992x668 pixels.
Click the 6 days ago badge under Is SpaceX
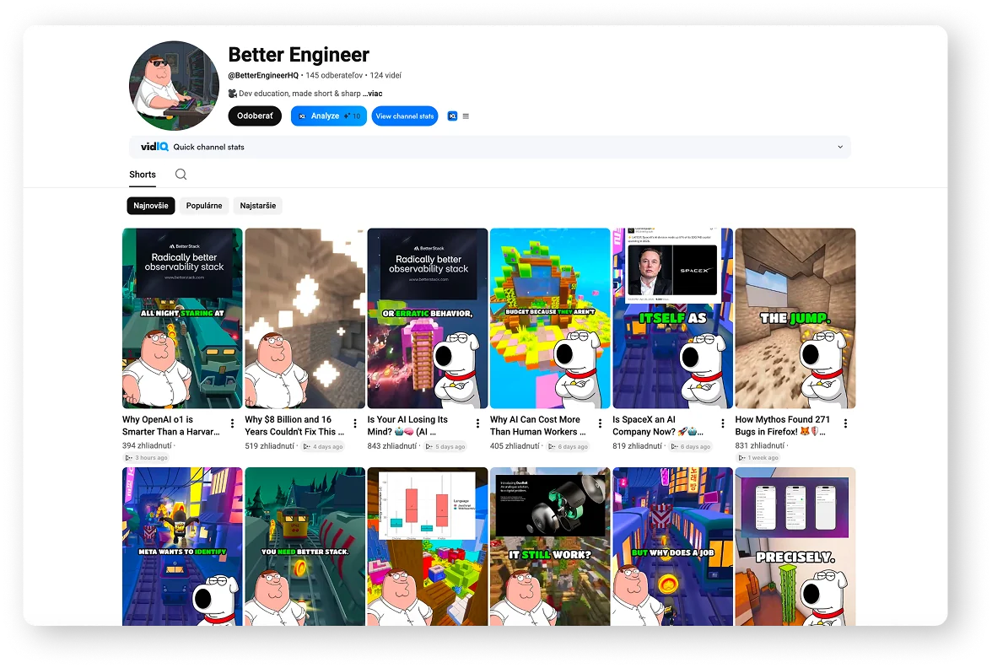pos(691,446)
